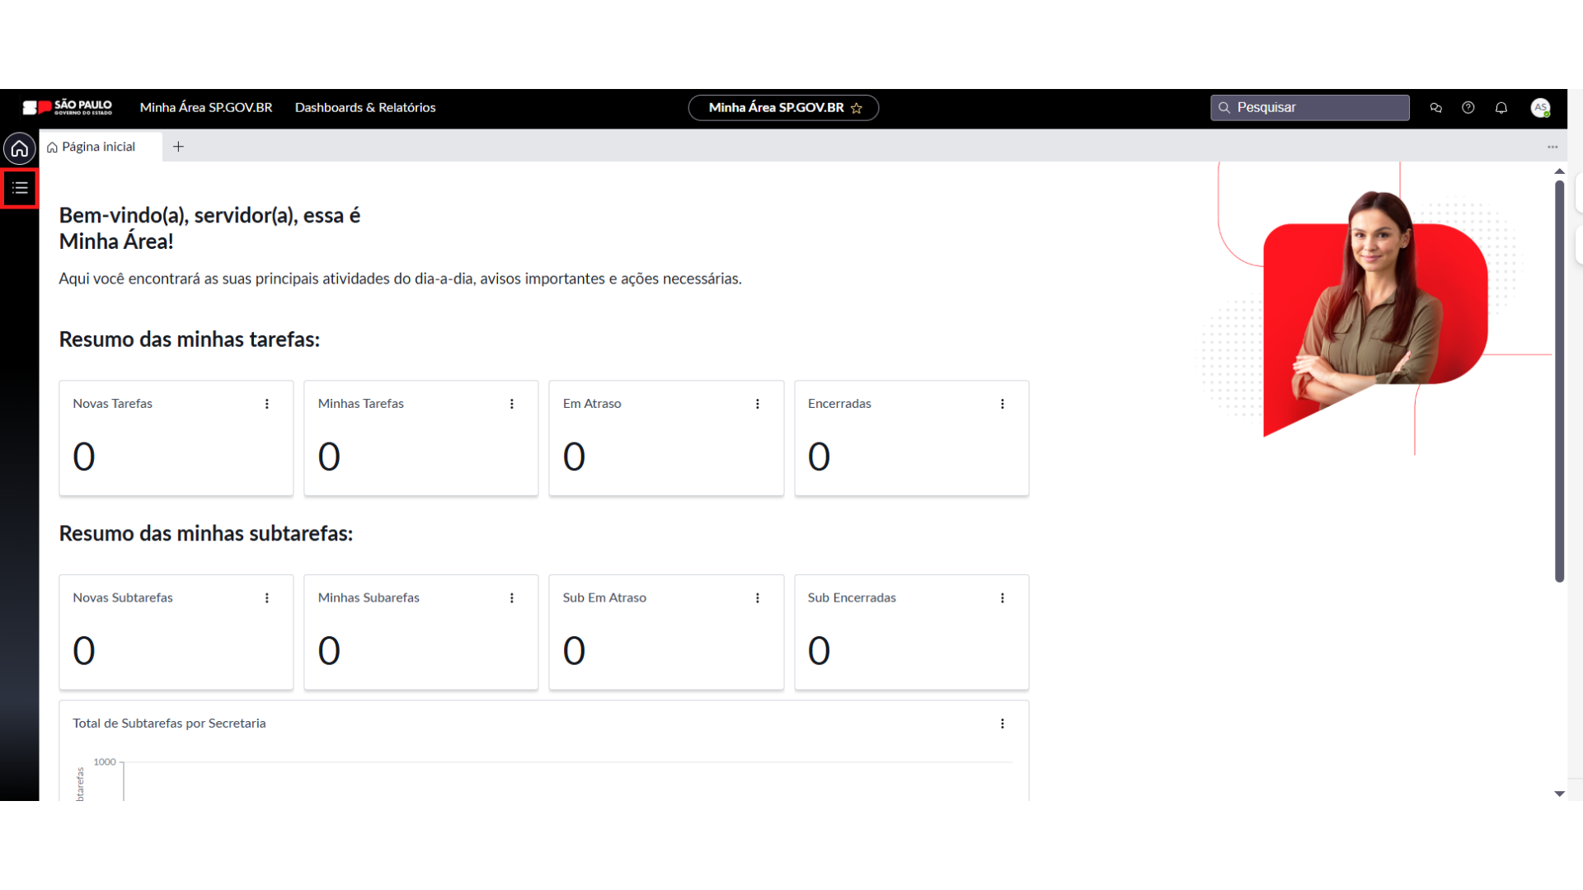Screen dimensions: 1583x890
Task: Open Novas Tarefas card options menu
Action: point(267,404)
